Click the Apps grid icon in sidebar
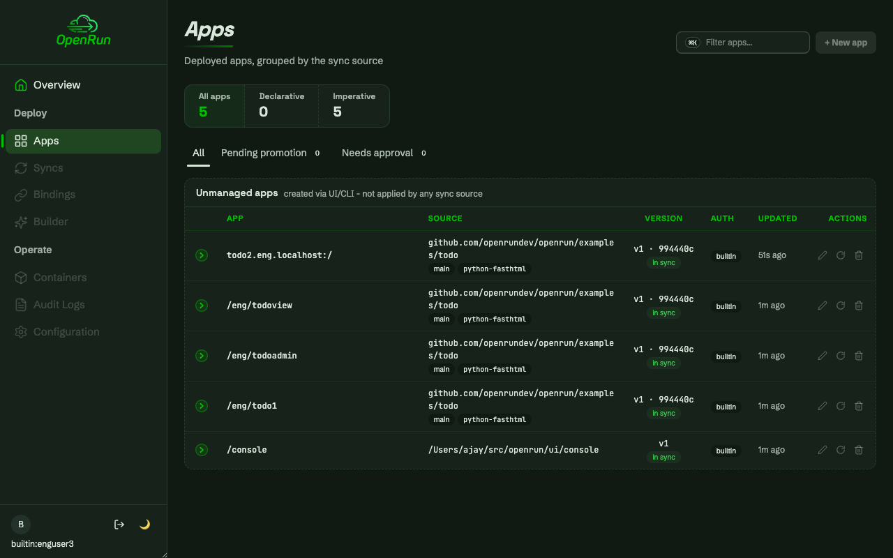The image size is (893, 558). (21, 141)
